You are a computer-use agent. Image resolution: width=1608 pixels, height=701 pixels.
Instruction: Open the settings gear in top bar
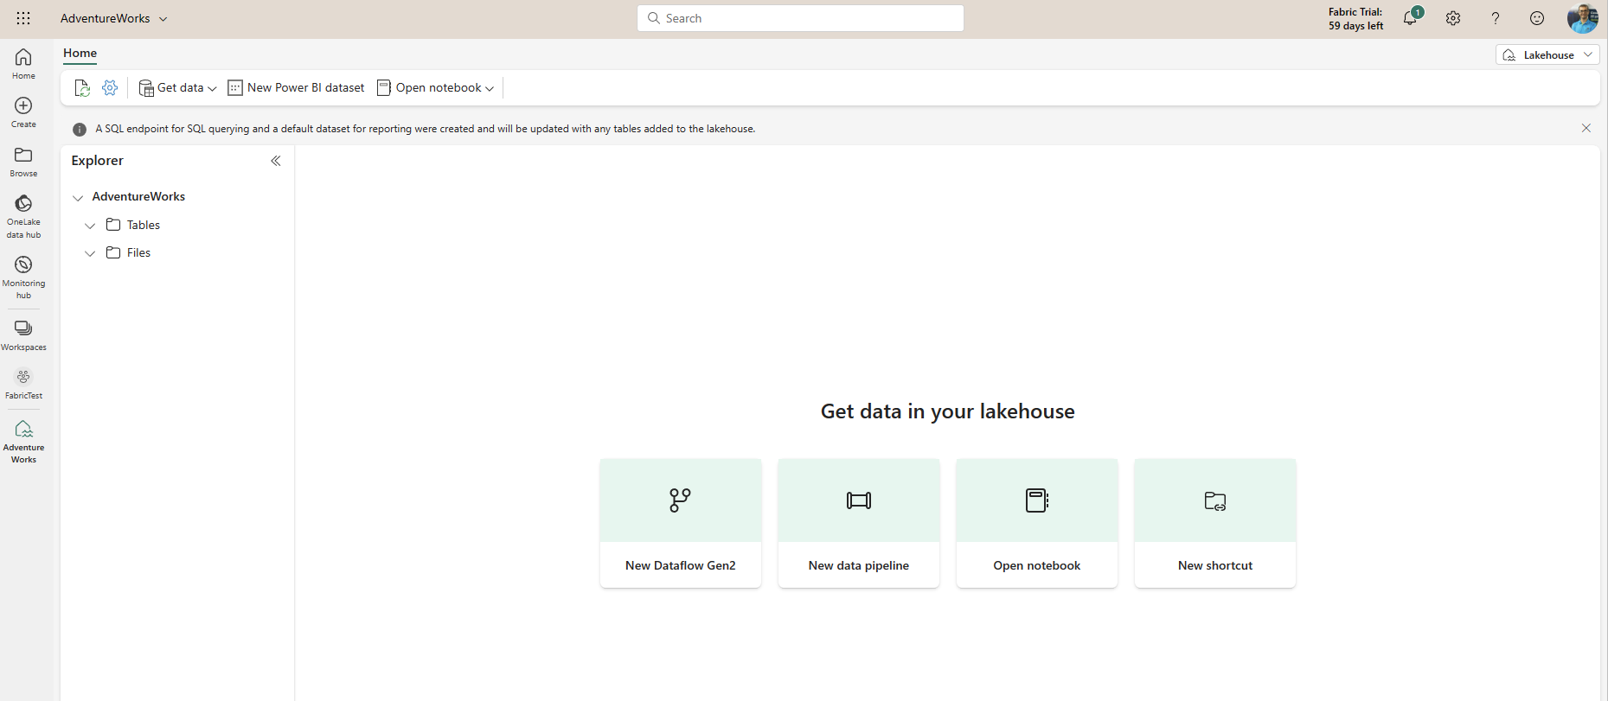[x=1453, y=18]
